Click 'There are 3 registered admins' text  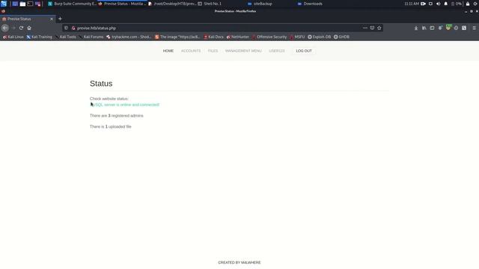pyautogui.click(x=117, y=116)
